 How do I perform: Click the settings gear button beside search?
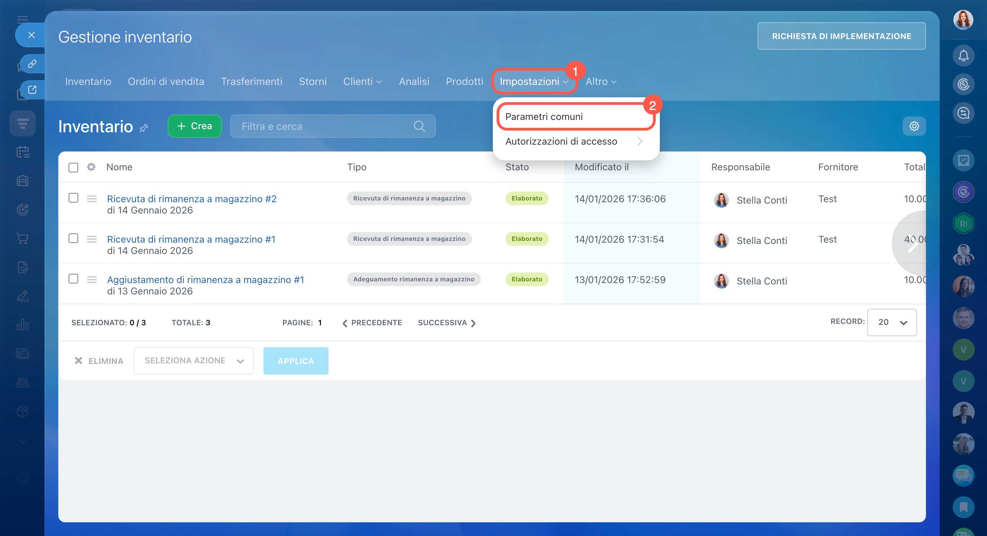click(914, 126)
